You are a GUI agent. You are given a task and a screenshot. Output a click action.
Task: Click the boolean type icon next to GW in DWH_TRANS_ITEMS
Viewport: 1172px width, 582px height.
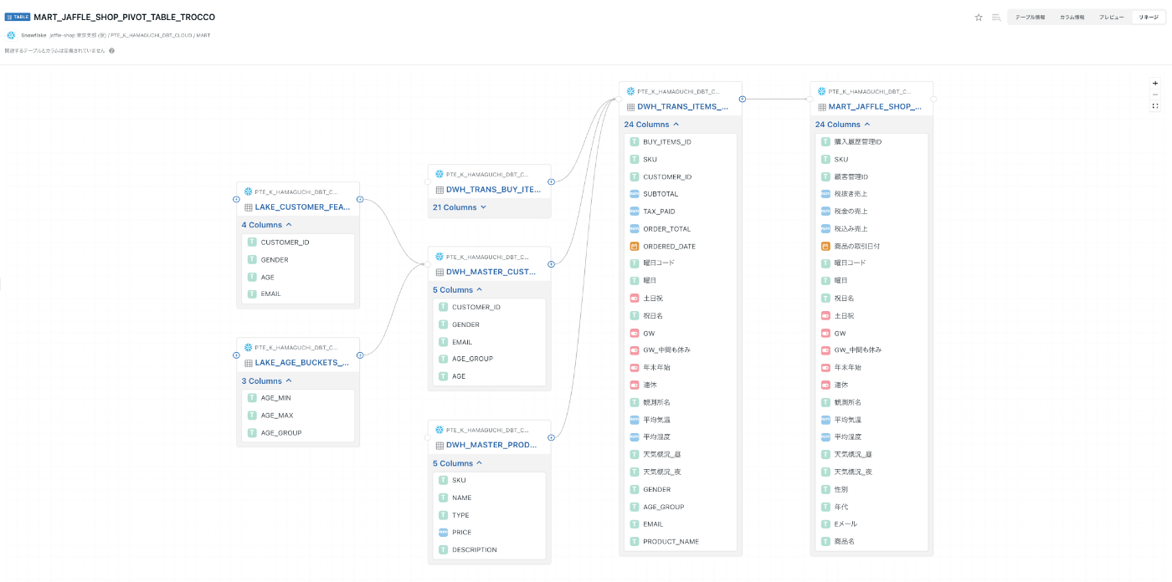click(635, 333)
